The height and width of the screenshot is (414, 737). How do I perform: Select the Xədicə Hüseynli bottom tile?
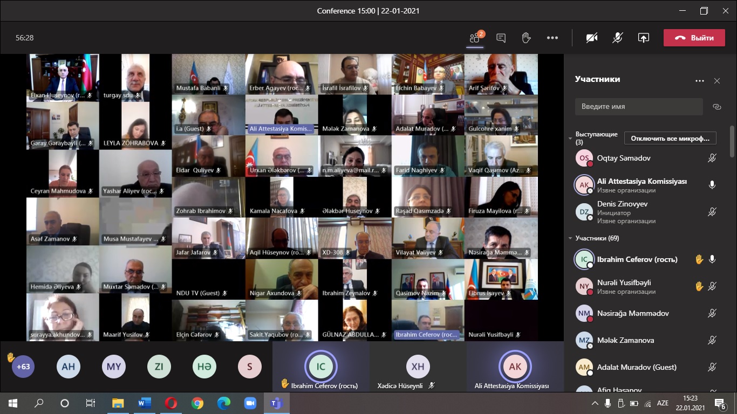418,367
